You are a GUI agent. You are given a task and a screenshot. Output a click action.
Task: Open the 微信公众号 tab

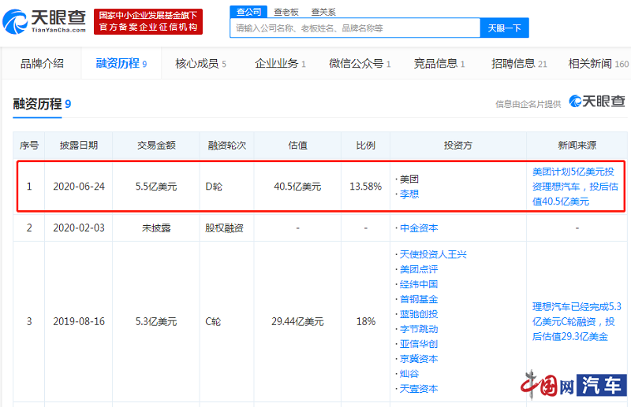point(360,64)
